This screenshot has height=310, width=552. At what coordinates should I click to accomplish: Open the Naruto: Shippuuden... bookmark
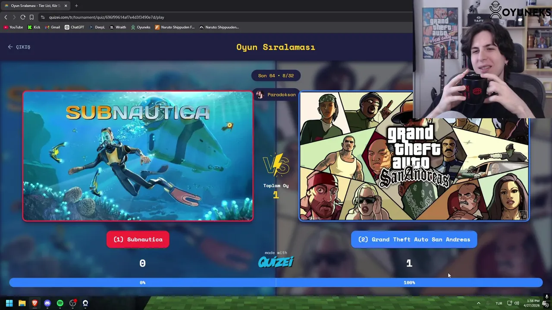[219, 27]
